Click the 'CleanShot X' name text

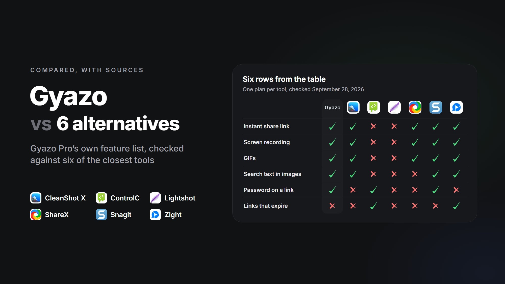click(65, 198)
